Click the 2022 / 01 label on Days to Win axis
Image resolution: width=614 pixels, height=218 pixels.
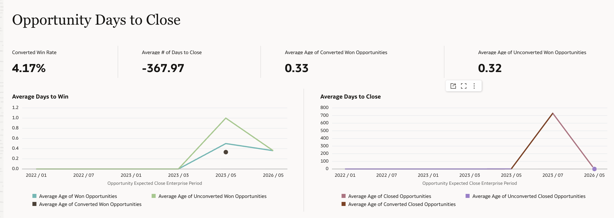click(36, 175)
